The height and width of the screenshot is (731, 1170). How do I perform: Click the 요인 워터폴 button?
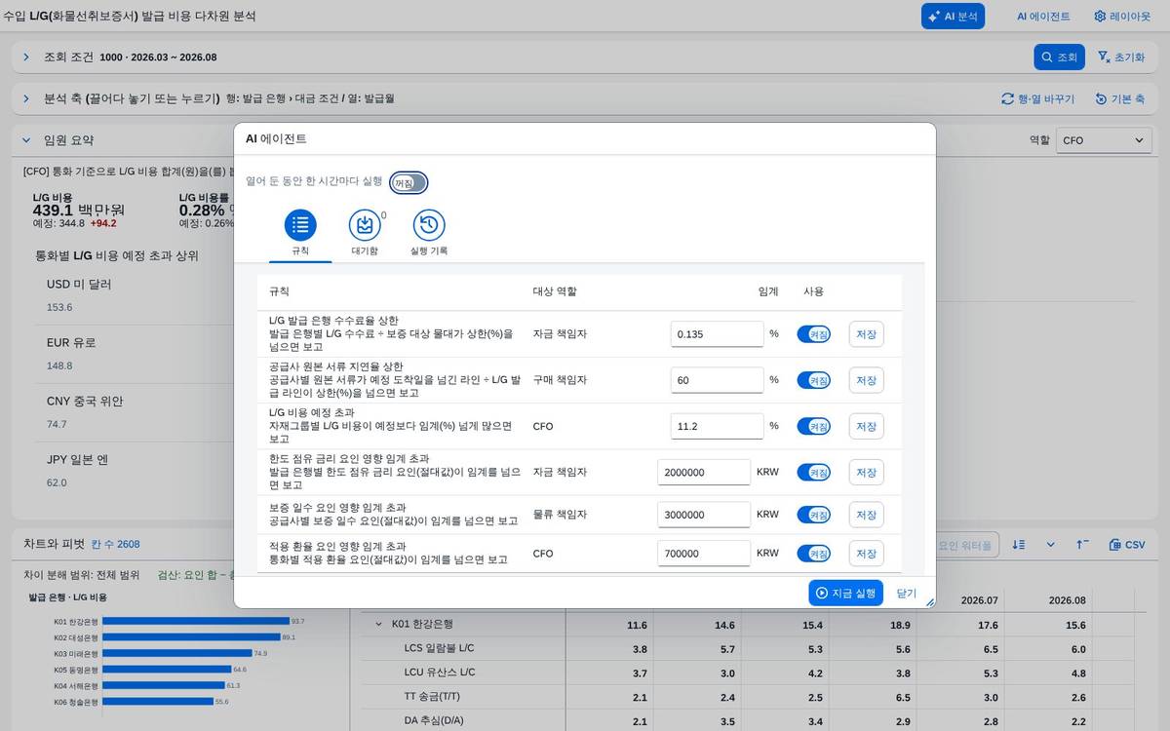[966, 545]
